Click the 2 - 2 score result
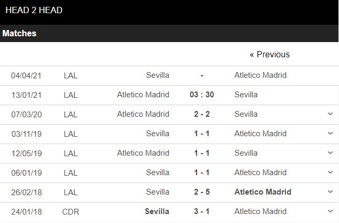Screen dimensions: 339x223 [x=202, y=114]
